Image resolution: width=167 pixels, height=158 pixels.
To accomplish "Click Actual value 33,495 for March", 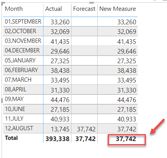I will click(x=60, y=80).
